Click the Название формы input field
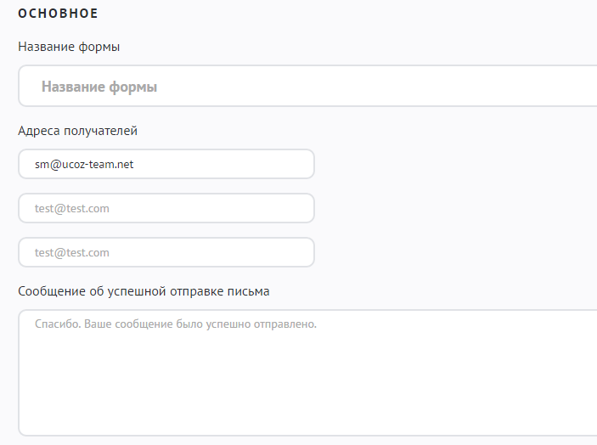Screen dimensions: 597x445 [x=306, y=87]
